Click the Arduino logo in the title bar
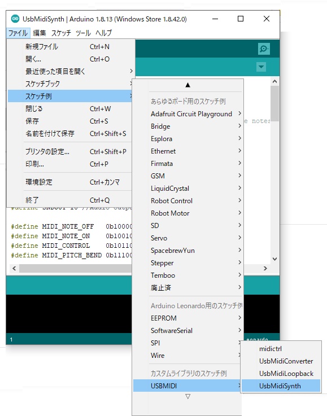 pyautogui.click(x=15, y=19)
